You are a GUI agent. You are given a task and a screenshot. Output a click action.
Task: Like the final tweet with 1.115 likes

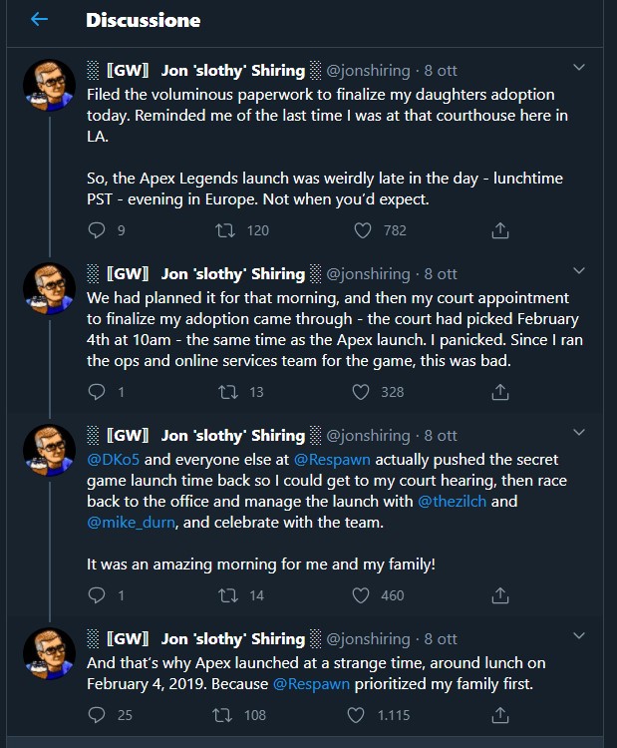tap(364, 715)
